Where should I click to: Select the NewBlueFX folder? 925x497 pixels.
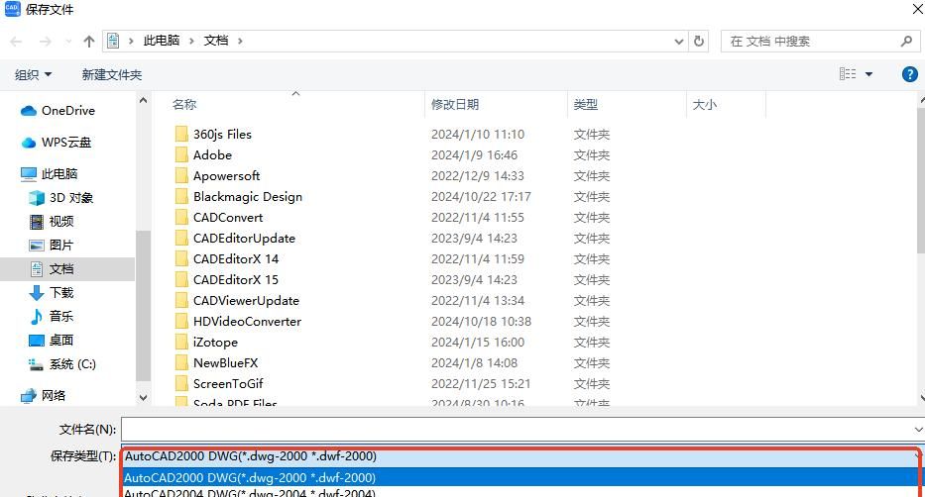pos(225,362)
